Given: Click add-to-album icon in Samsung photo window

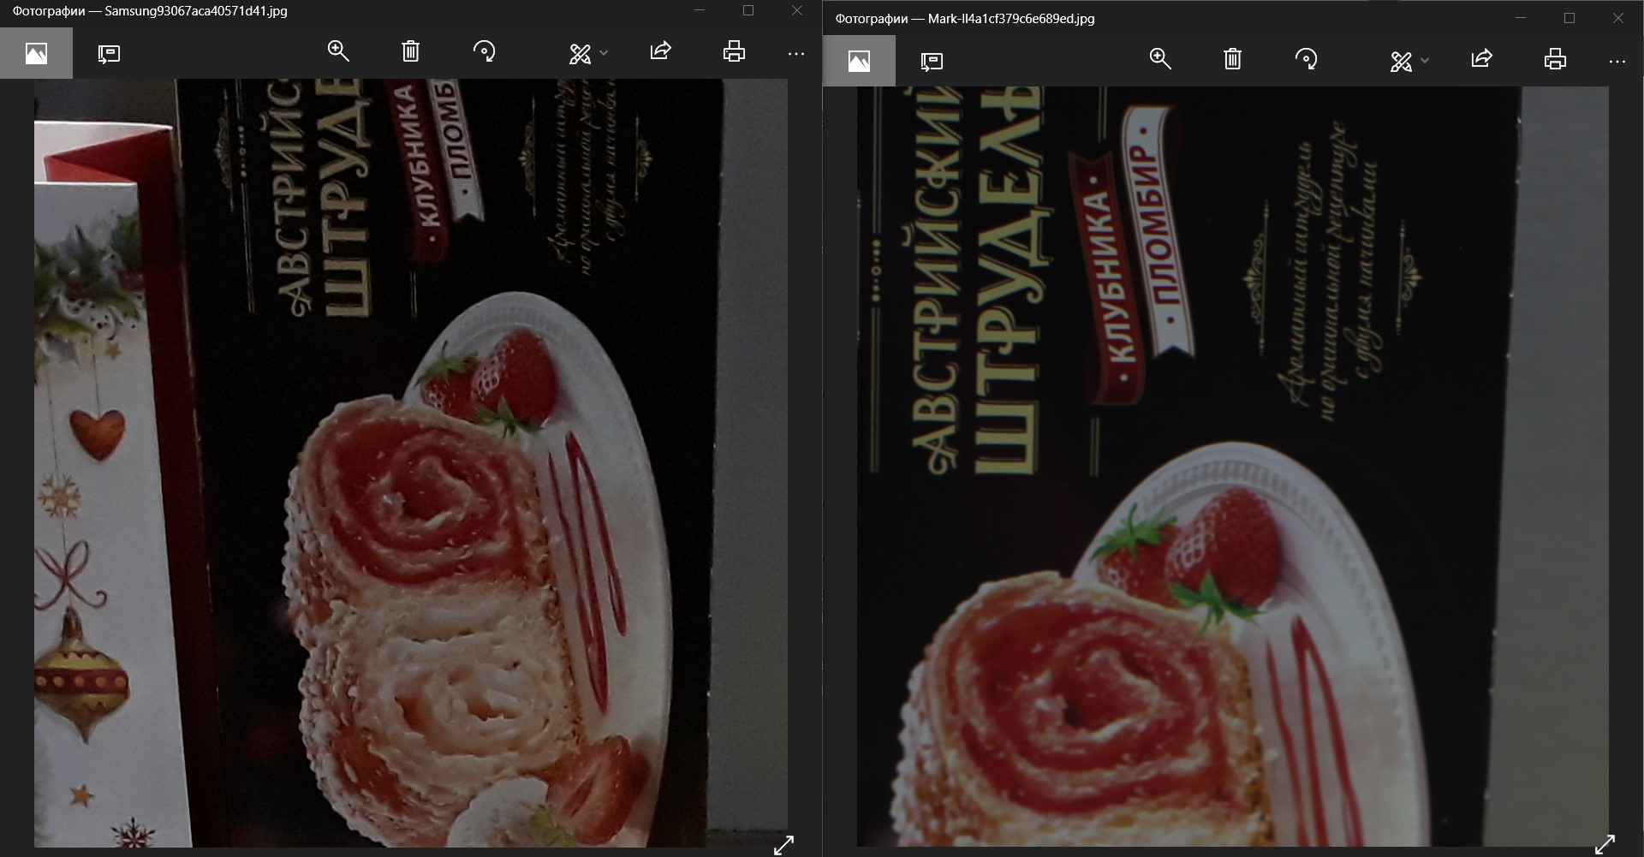Looking at the screenshot, I should [109, 54].
